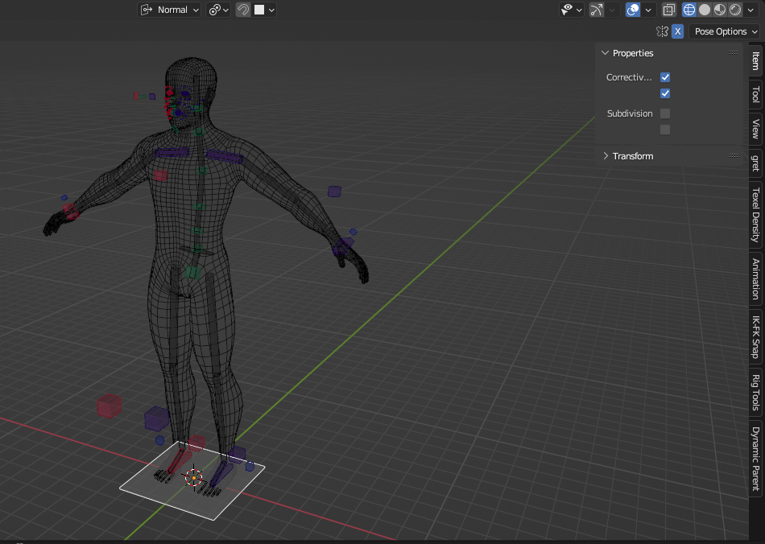765x544 pixels.
Task: Open the Pose Options dropdown
Action: point(723,31)
